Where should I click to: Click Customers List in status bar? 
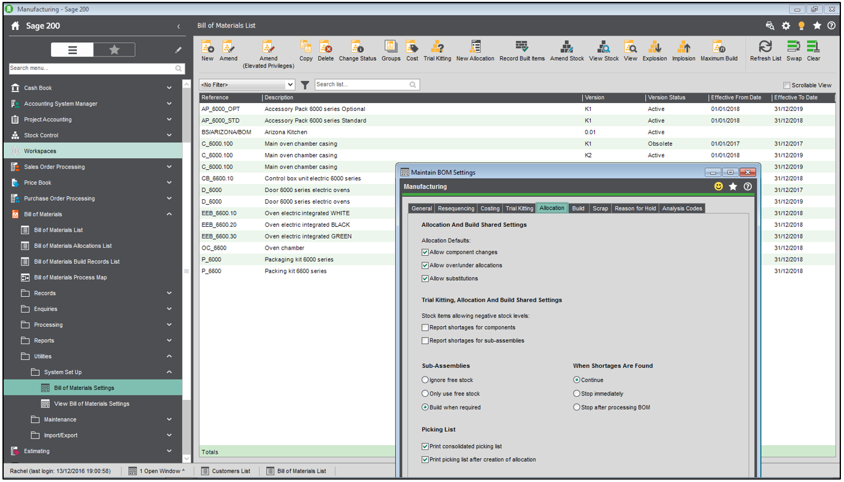226,471
